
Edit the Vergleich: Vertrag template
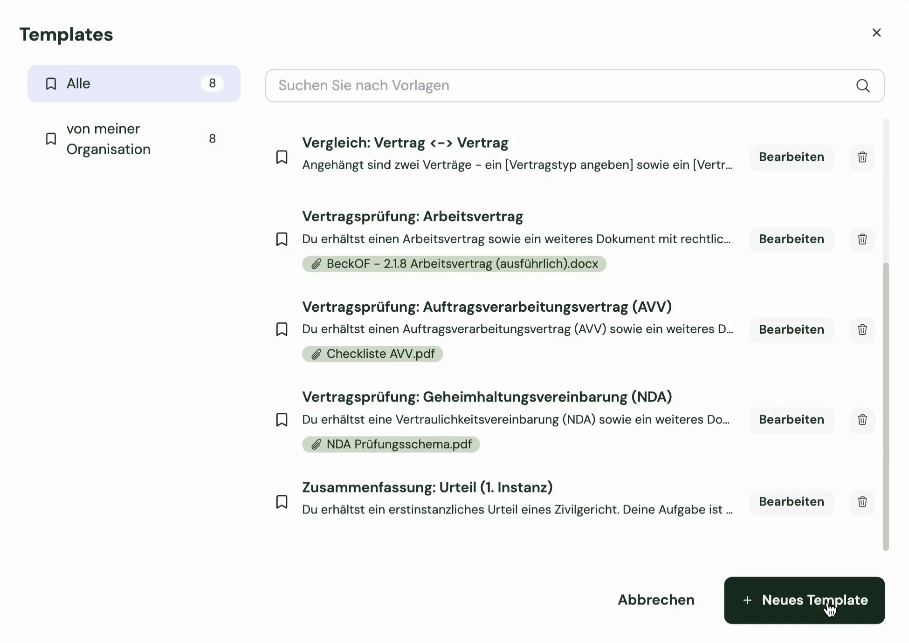[x=791, y=157]
